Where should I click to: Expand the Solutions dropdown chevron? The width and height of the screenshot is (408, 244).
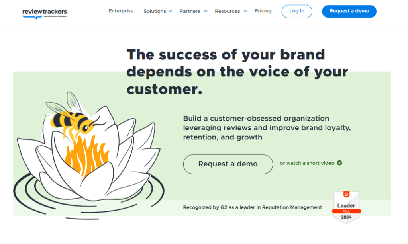[171, 11]
